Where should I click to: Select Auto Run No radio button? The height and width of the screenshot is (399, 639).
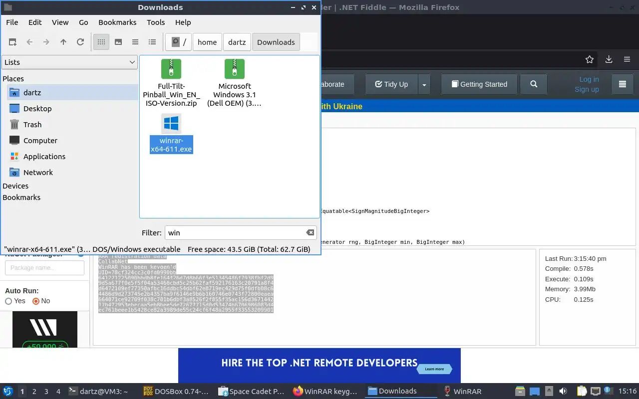tap(35, 301)
